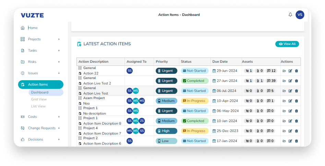Edit Action Item Decription 8

(290, 121)
